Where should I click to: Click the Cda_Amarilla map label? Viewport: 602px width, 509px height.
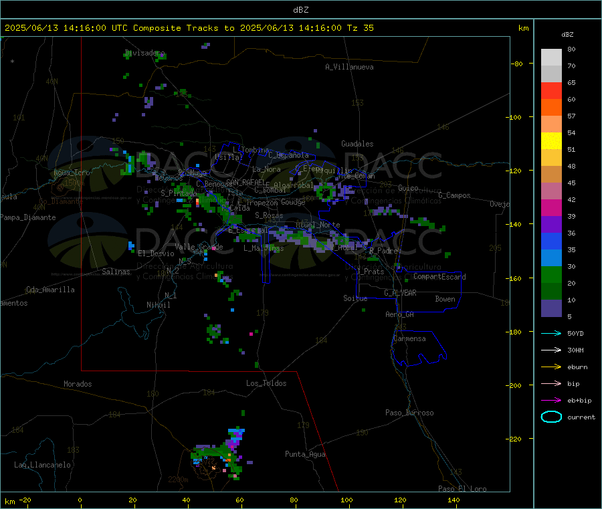tap(50, 290)
